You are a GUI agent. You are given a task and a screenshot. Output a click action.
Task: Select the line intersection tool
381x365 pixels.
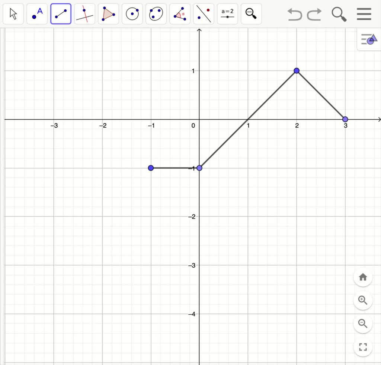pyautogui.click(x=84, y=13)
